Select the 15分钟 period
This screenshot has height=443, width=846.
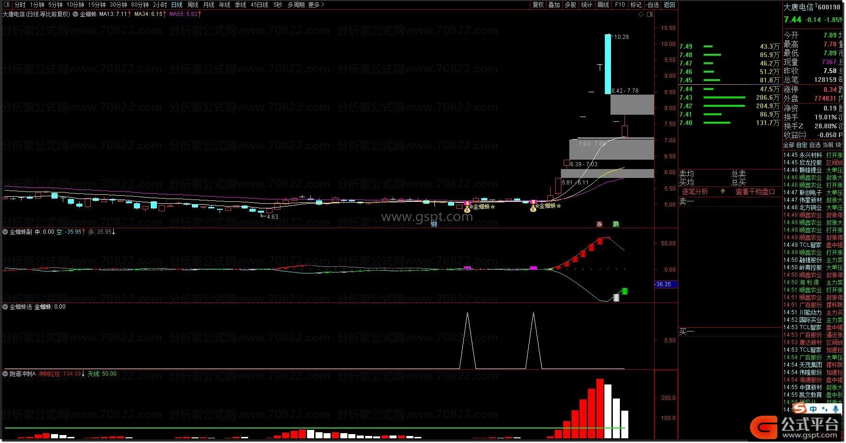[x=97, y=5]
